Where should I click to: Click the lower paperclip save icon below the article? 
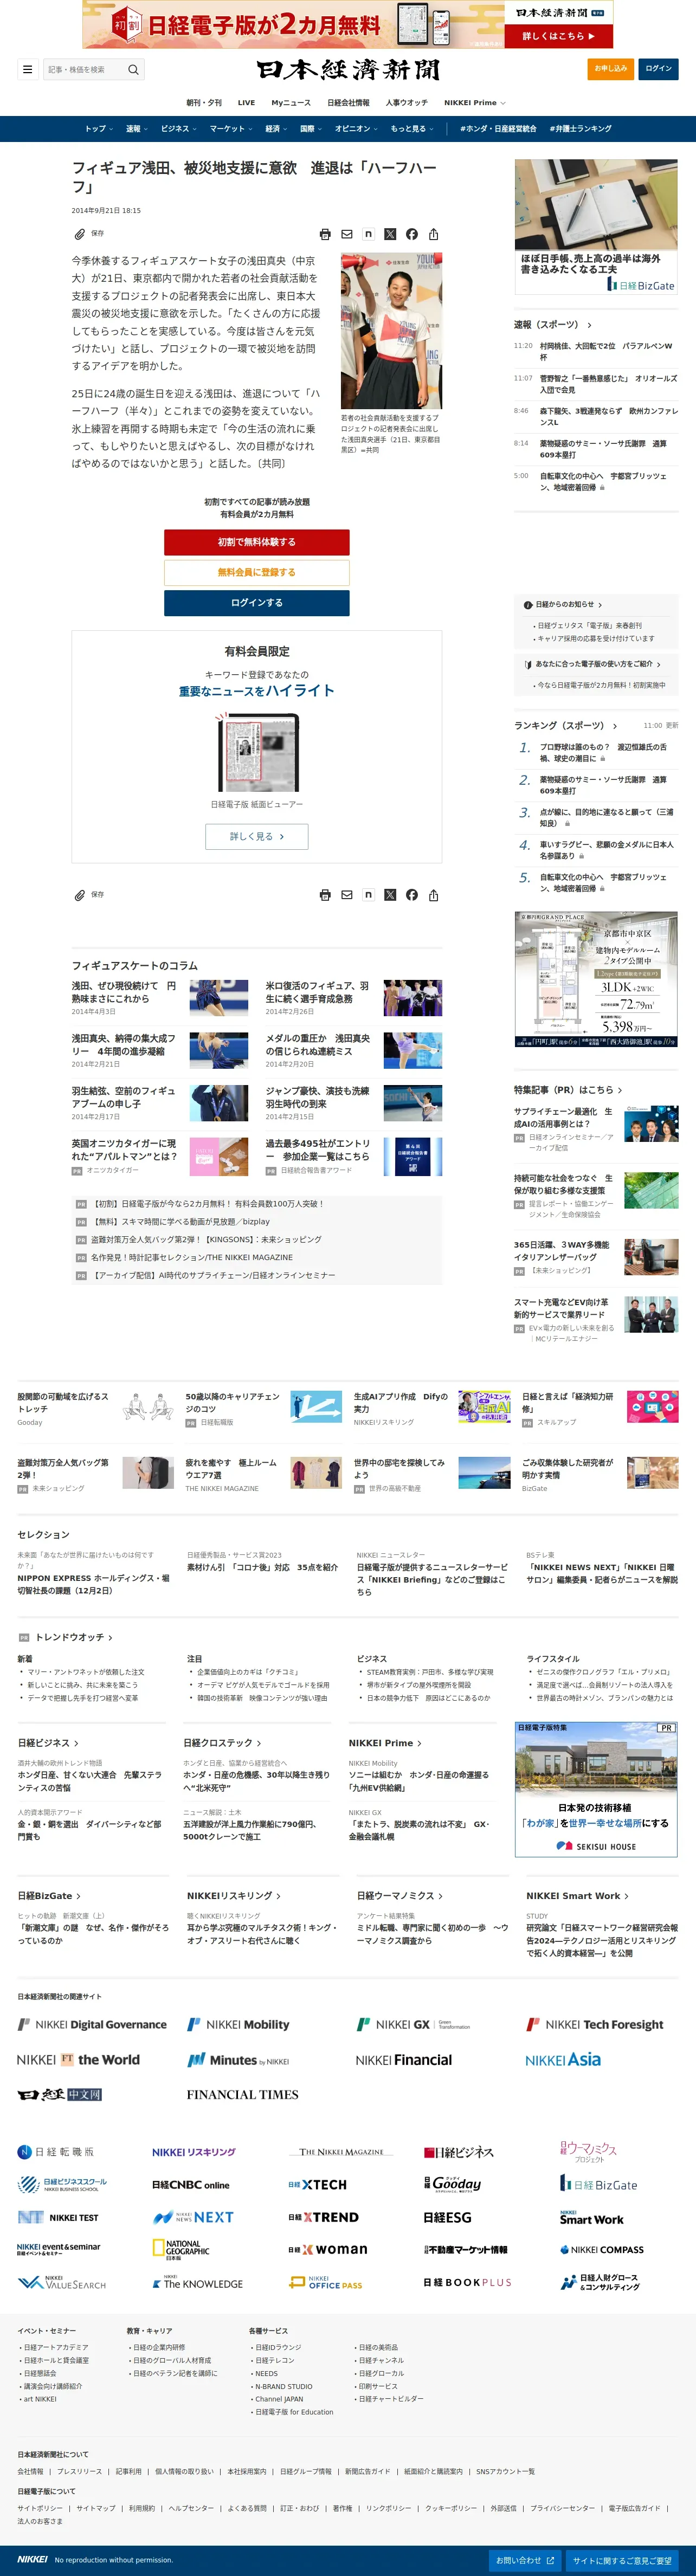click(x=79, y=895)
